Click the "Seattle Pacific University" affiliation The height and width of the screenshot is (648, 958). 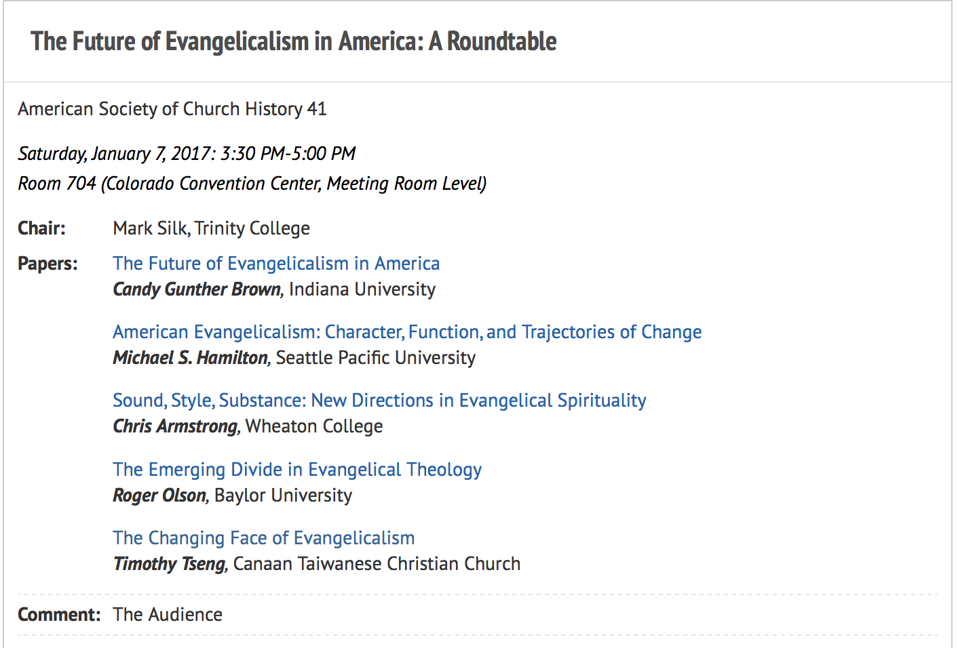click(x=376, y=358)
